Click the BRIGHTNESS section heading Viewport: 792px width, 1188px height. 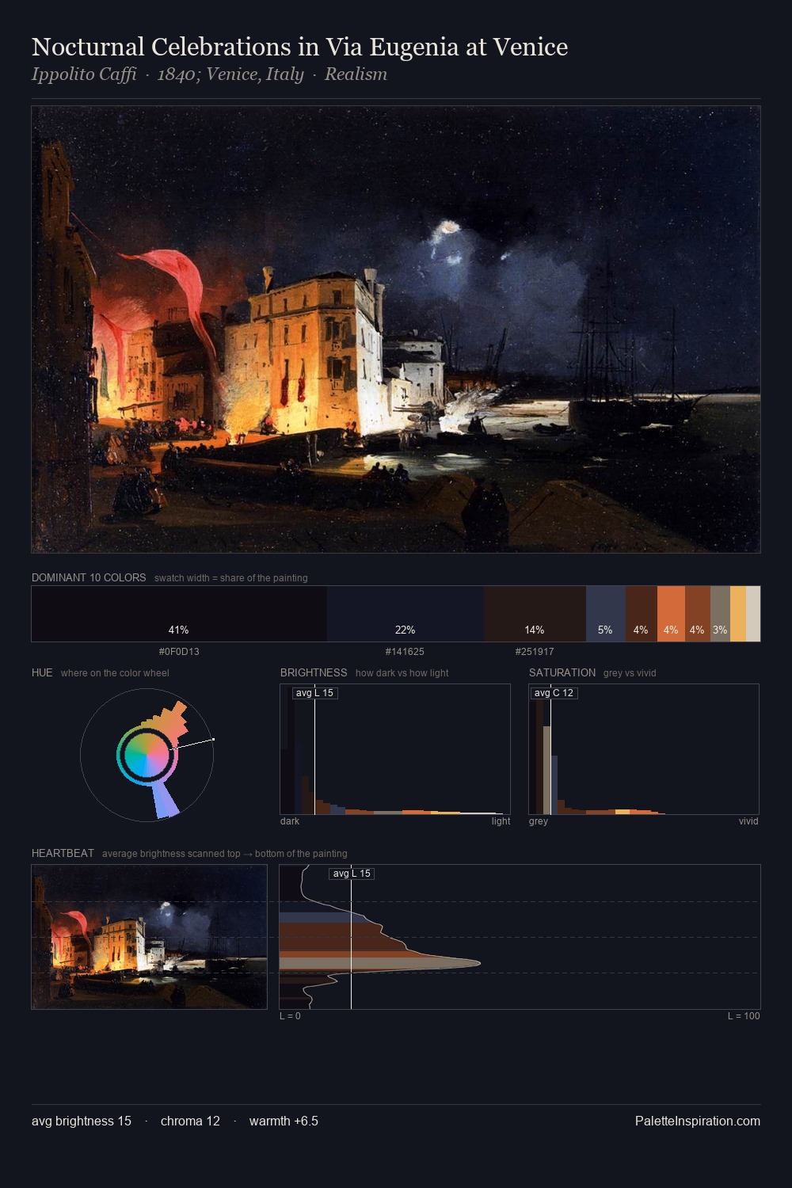point(314,672)
